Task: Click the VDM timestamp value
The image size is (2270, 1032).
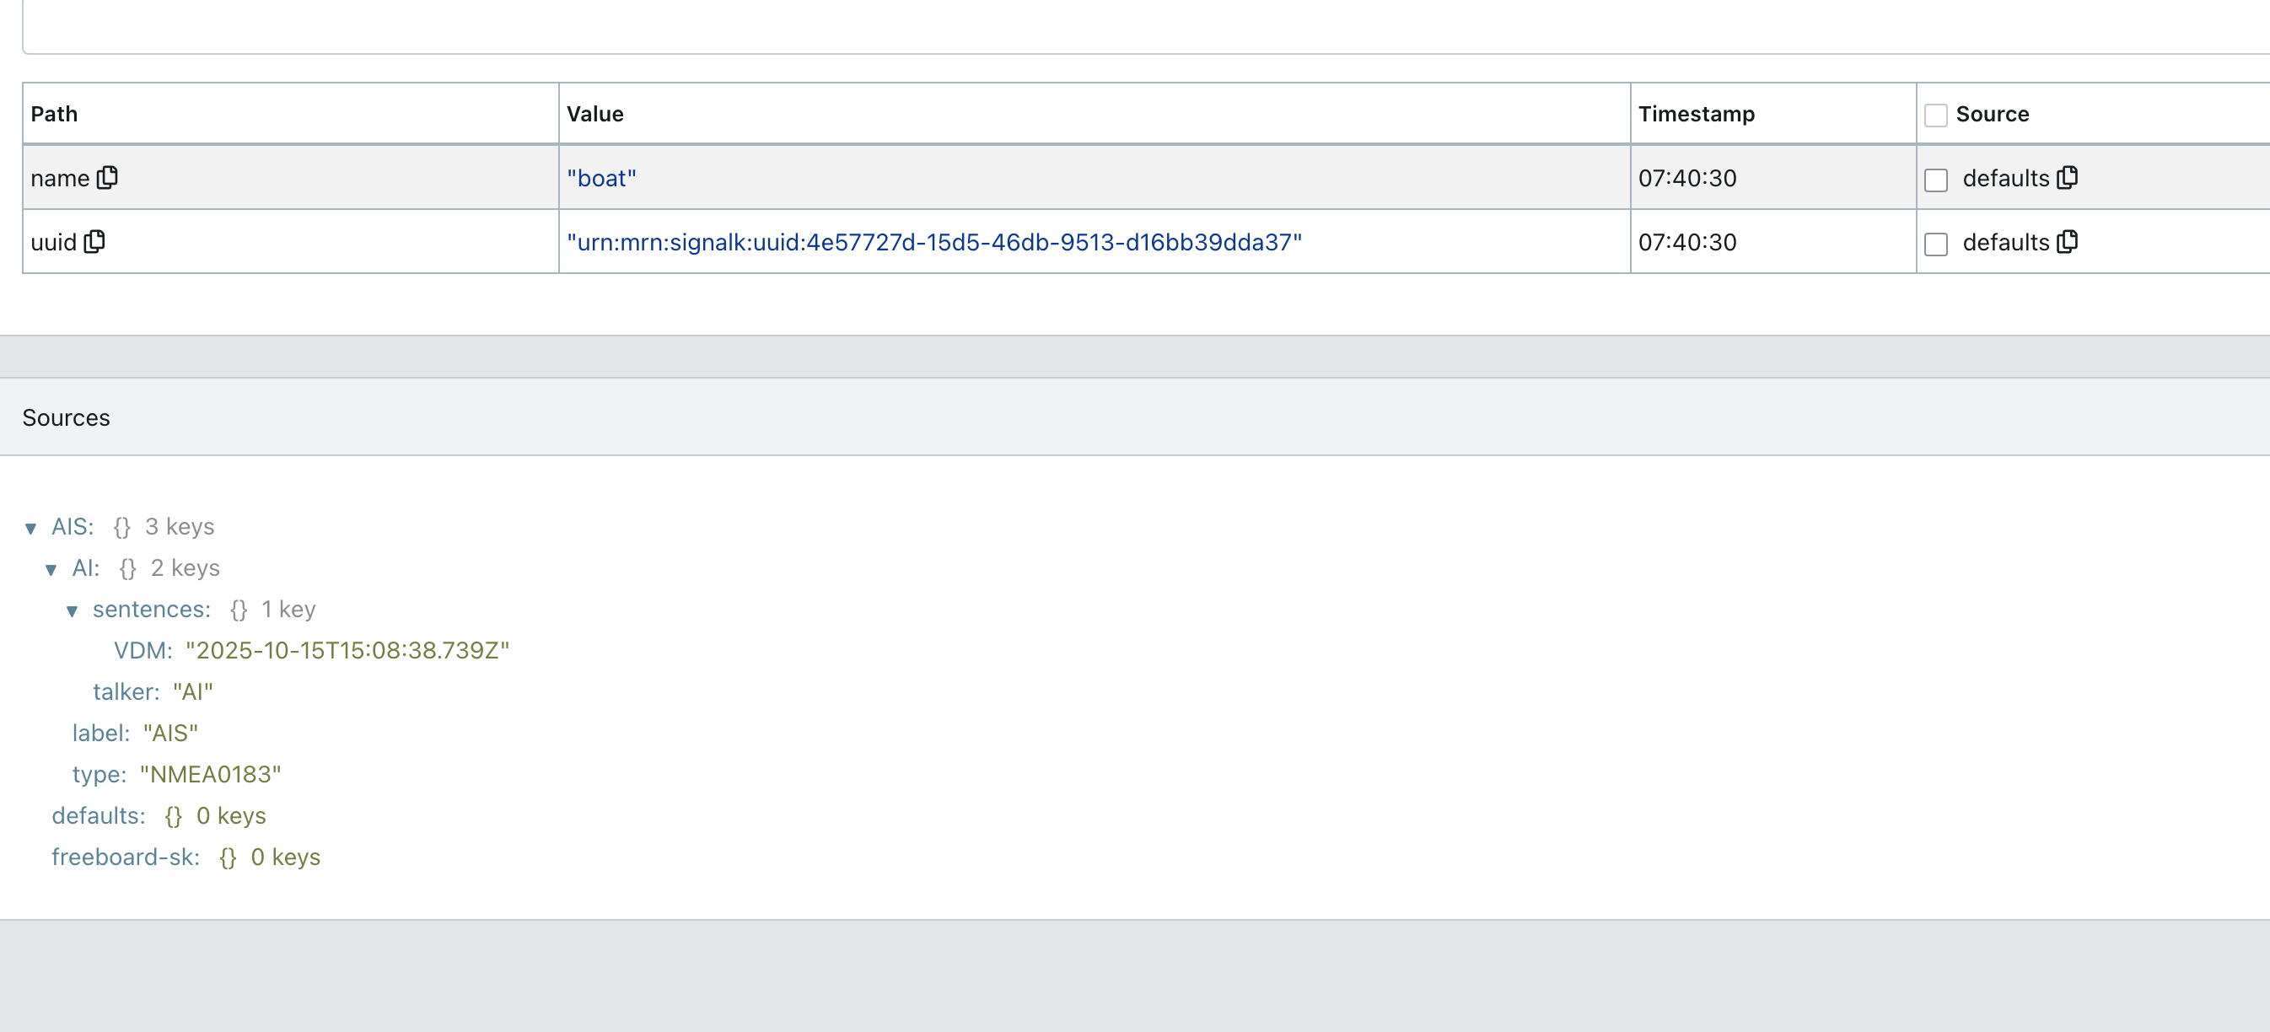Action: coord(347,650)
